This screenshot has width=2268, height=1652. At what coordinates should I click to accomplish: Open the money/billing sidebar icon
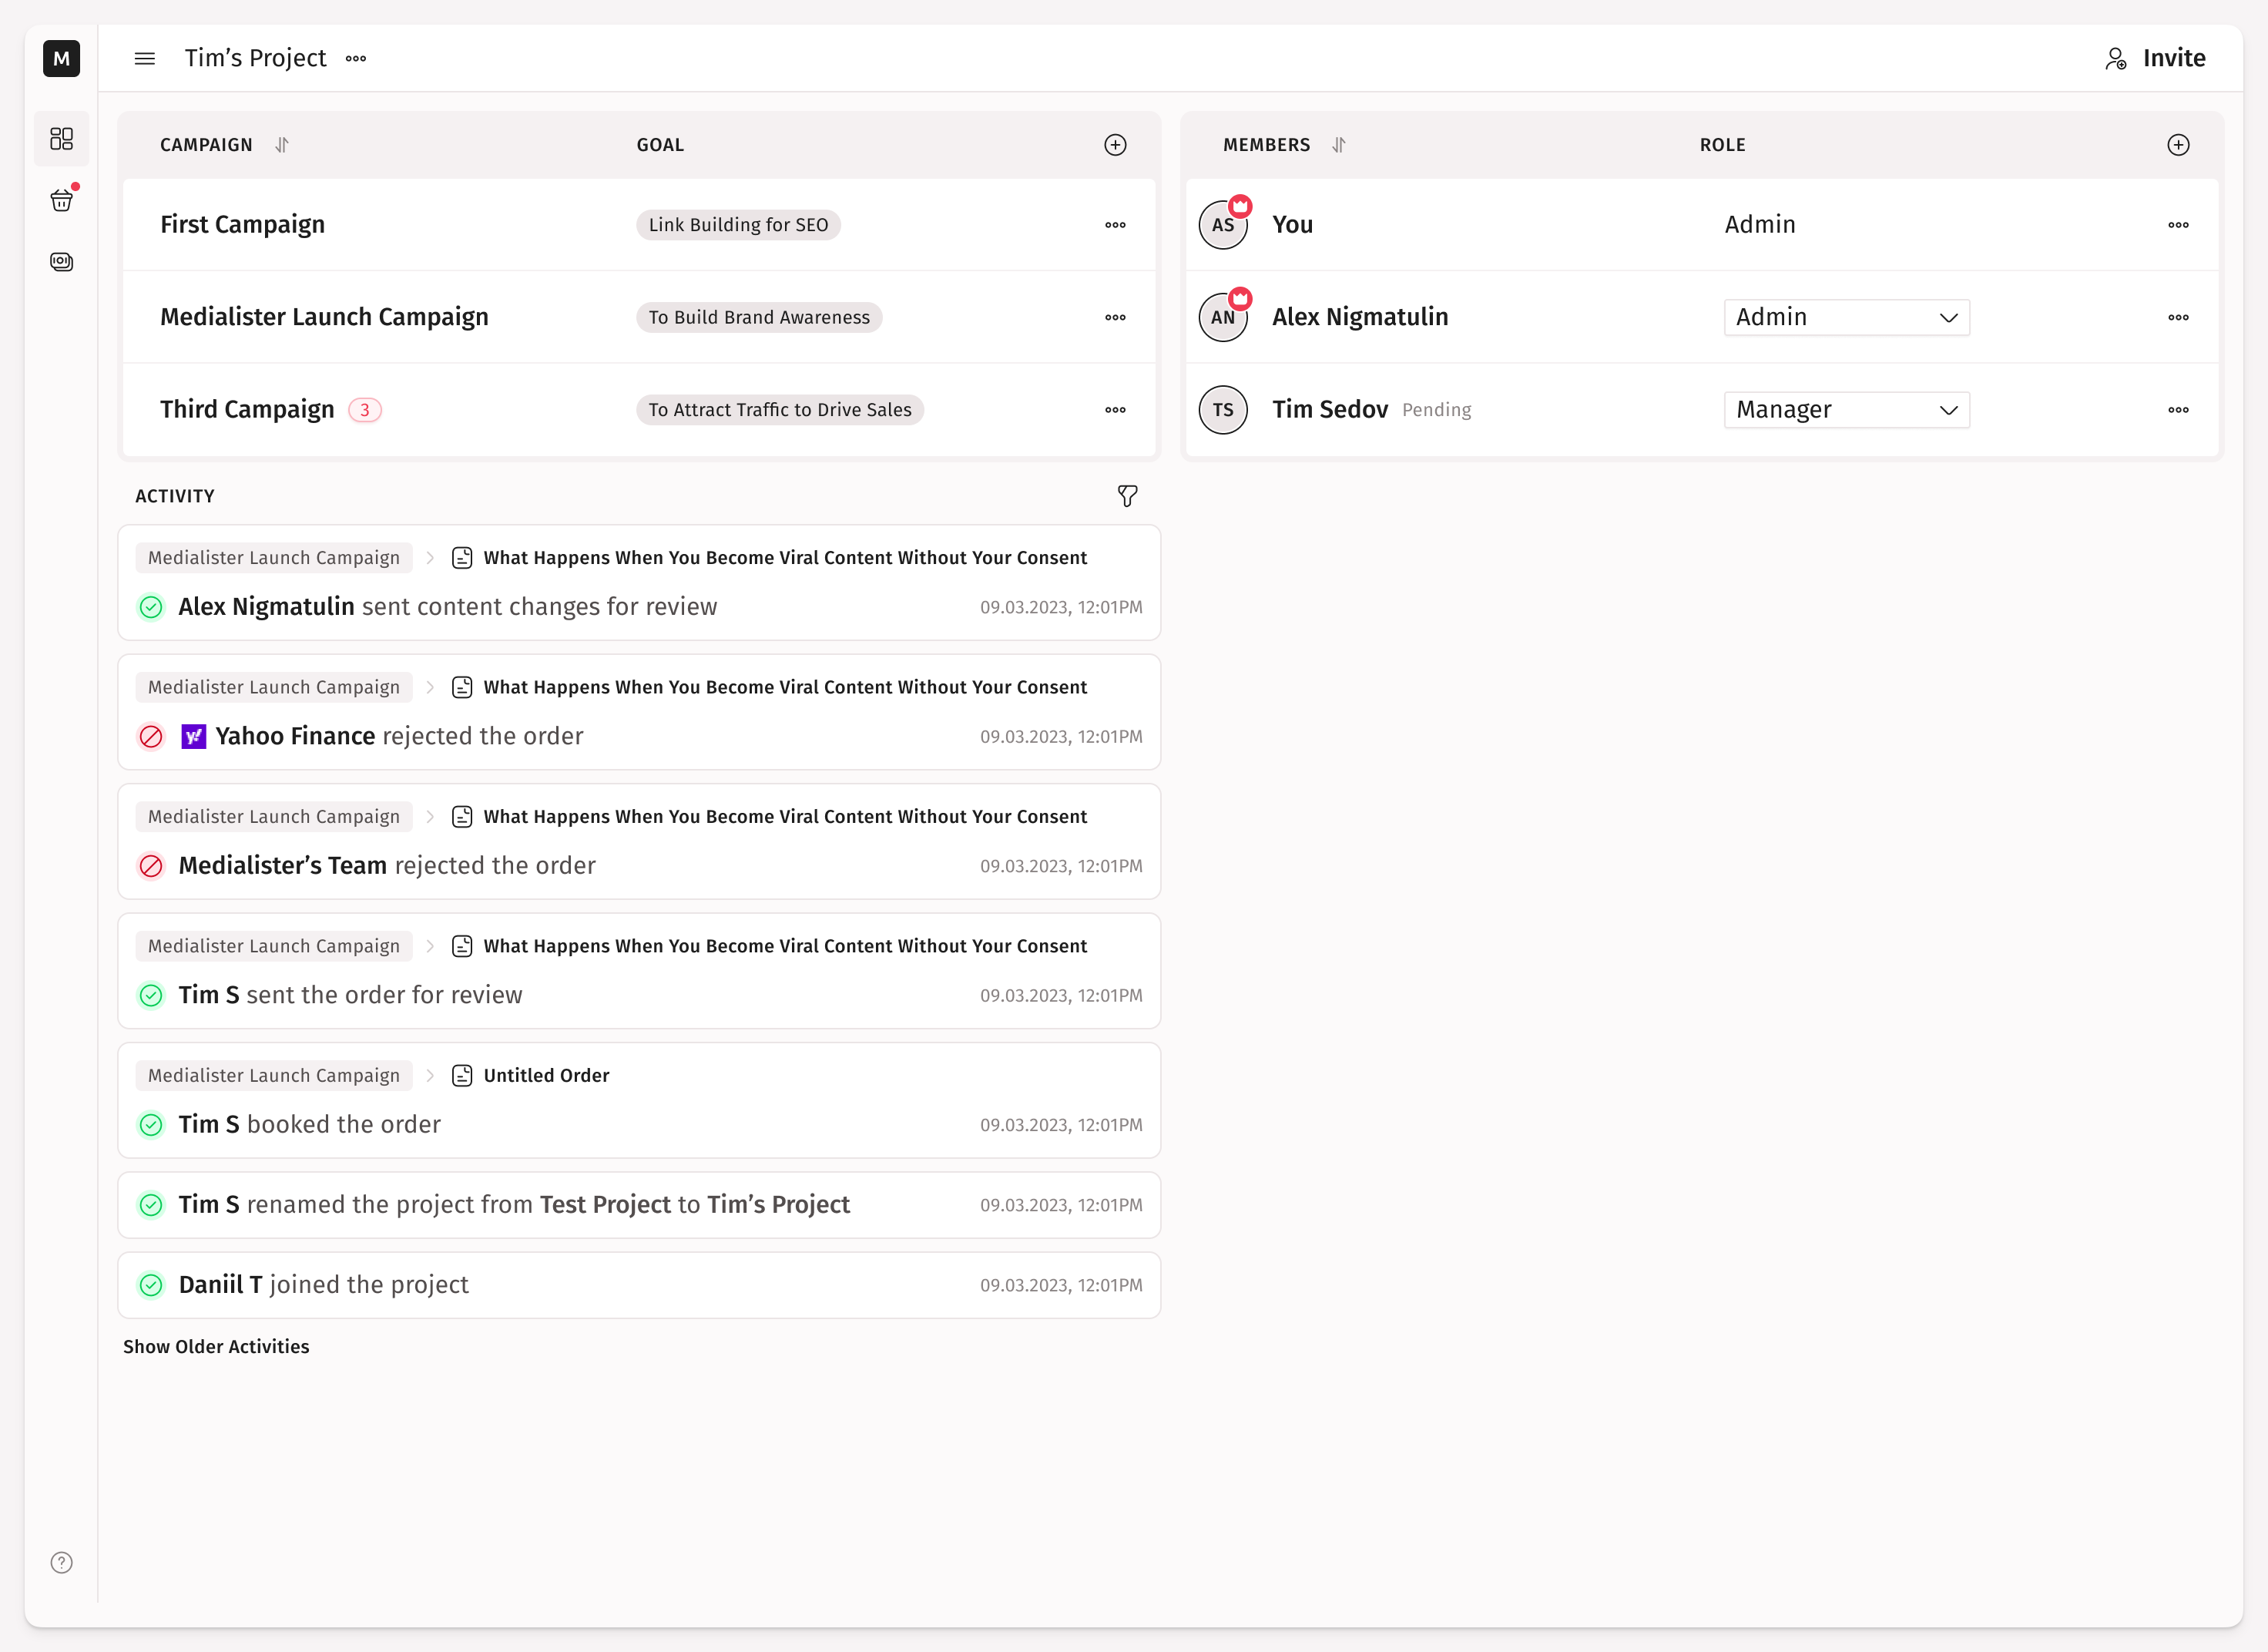[x=62, y=262]
